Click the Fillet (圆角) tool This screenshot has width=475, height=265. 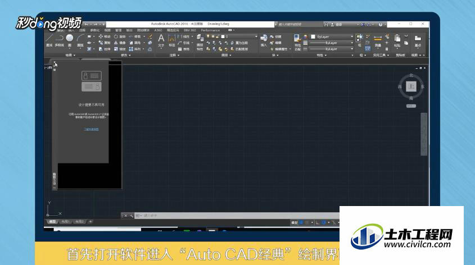(x=134, y=43)
